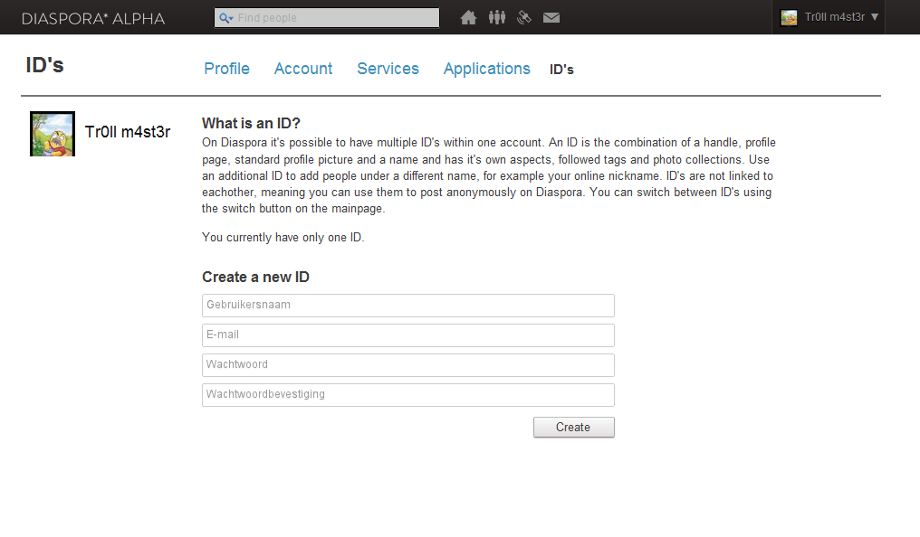This screenshot has height=537, width=920.
Task: Click the Diaspora Alpha logo text
Action: click(x=91, y=17)
